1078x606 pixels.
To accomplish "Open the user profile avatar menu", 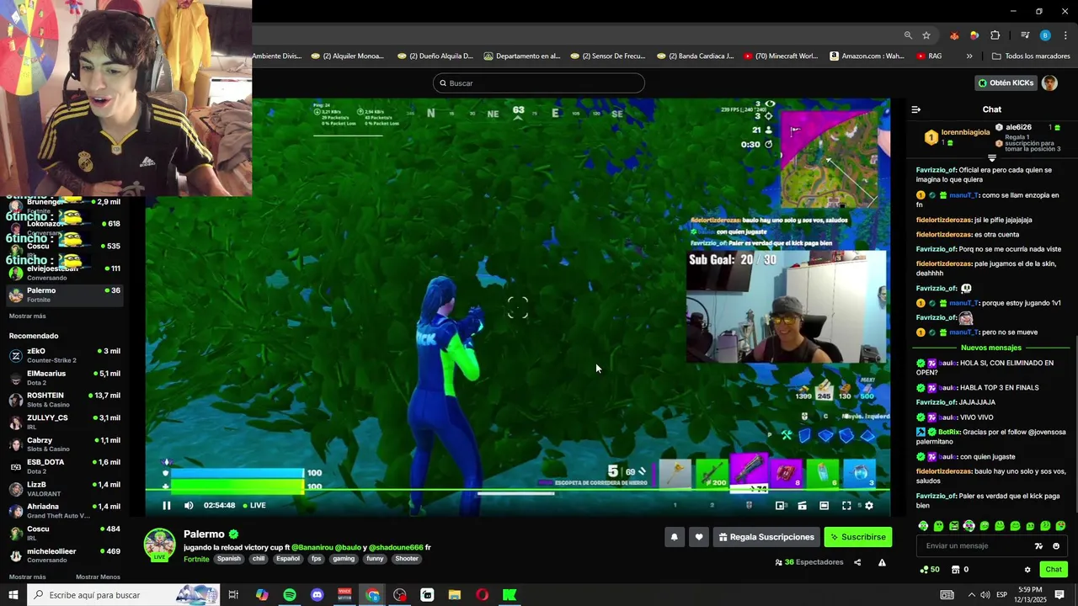I will coord(1049,83).
